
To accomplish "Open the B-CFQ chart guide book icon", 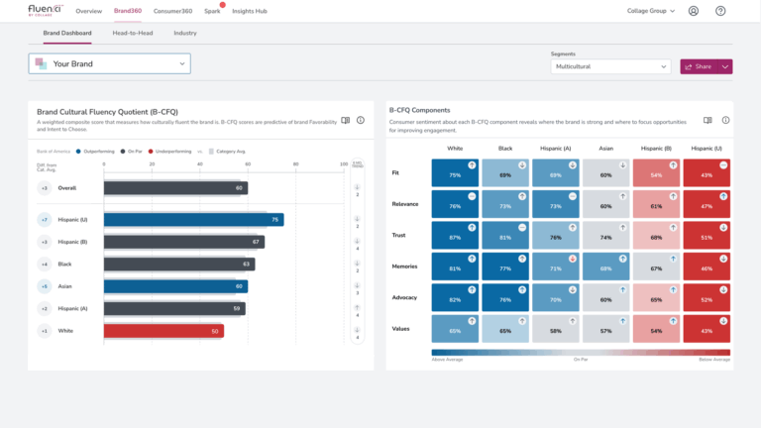I will click(x=346, y=120).
